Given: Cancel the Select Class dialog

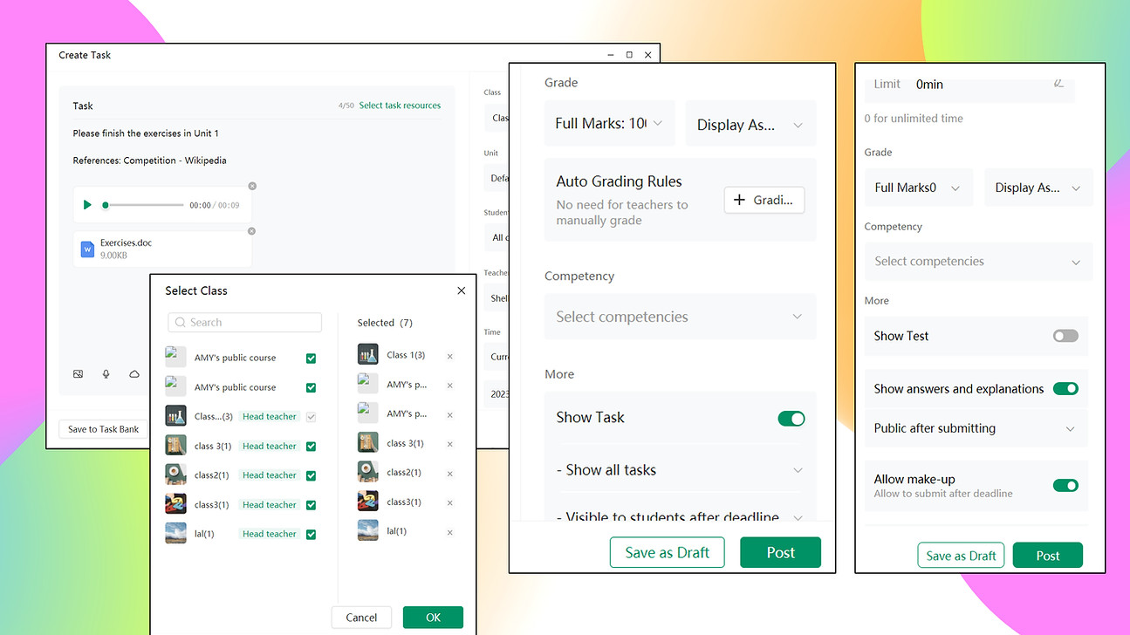Looking at the screenshot, I should [x=361, y=617].
